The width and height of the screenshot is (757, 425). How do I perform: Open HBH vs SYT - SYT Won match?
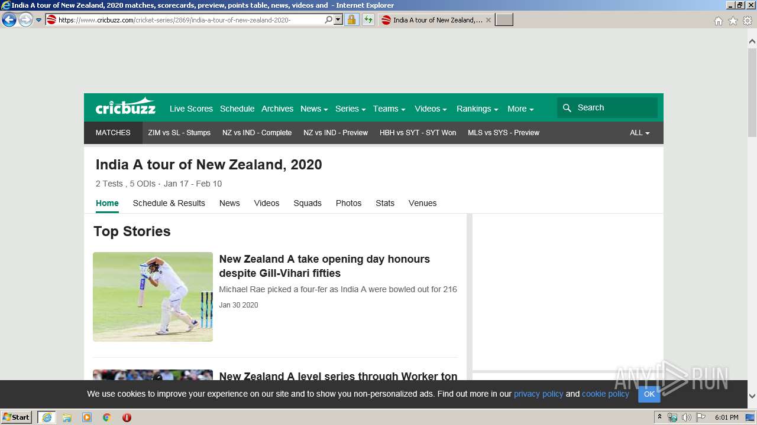(418, 133)
